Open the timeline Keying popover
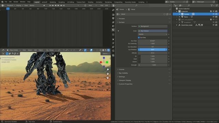This screenshot has width=219, height=123. click(20, 5)
